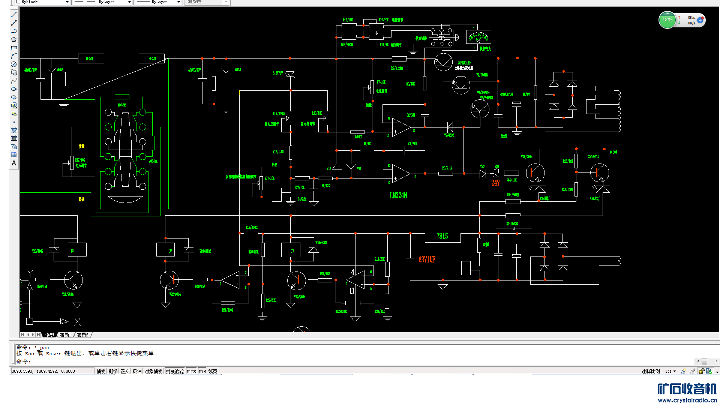Switch to the 模型 model tab
Screen dimensions: 720x405
[49, 335]
